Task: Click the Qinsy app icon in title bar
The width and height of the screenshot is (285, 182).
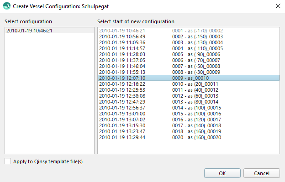Action: [x=7, y=6]
